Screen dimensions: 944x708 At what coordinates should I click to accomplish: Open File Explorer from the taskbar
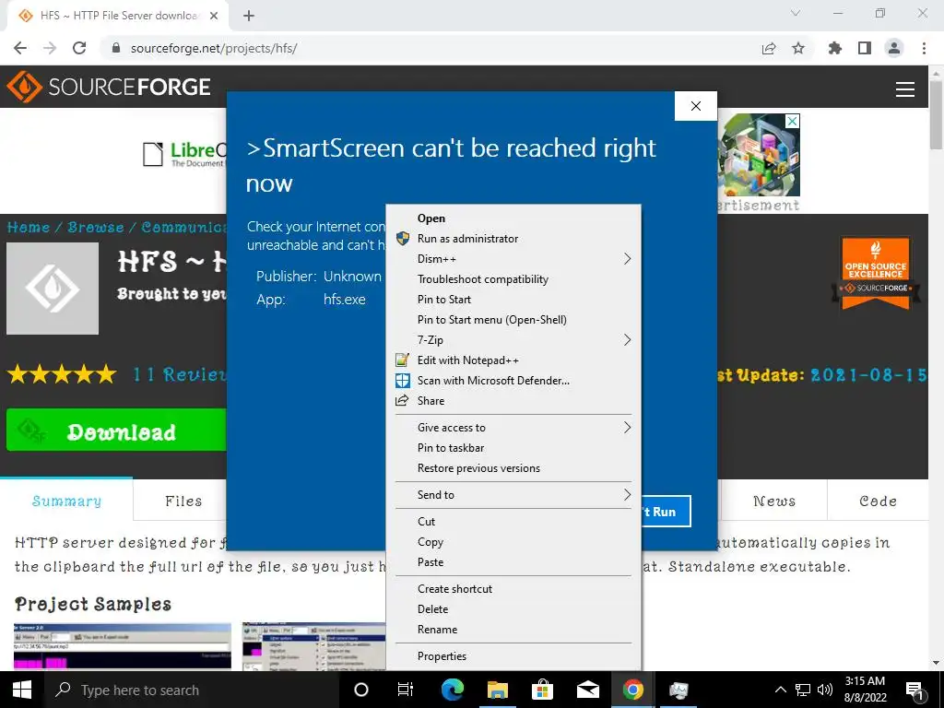498,690
